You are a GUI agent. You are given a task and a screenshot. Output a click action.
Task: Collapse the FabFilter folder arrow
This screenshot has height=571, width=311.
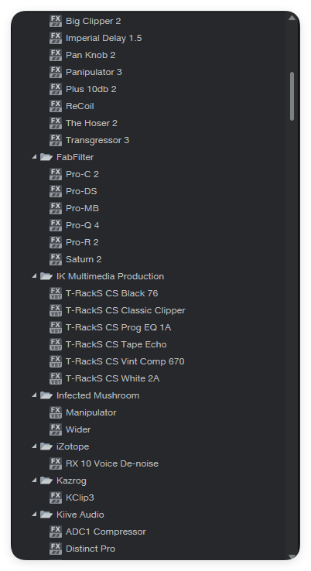coord(34,157)
